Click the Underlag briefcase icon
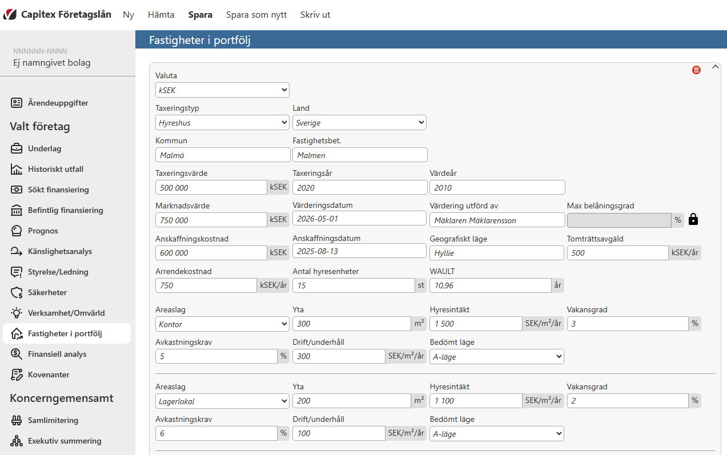 tap(17, 148)
